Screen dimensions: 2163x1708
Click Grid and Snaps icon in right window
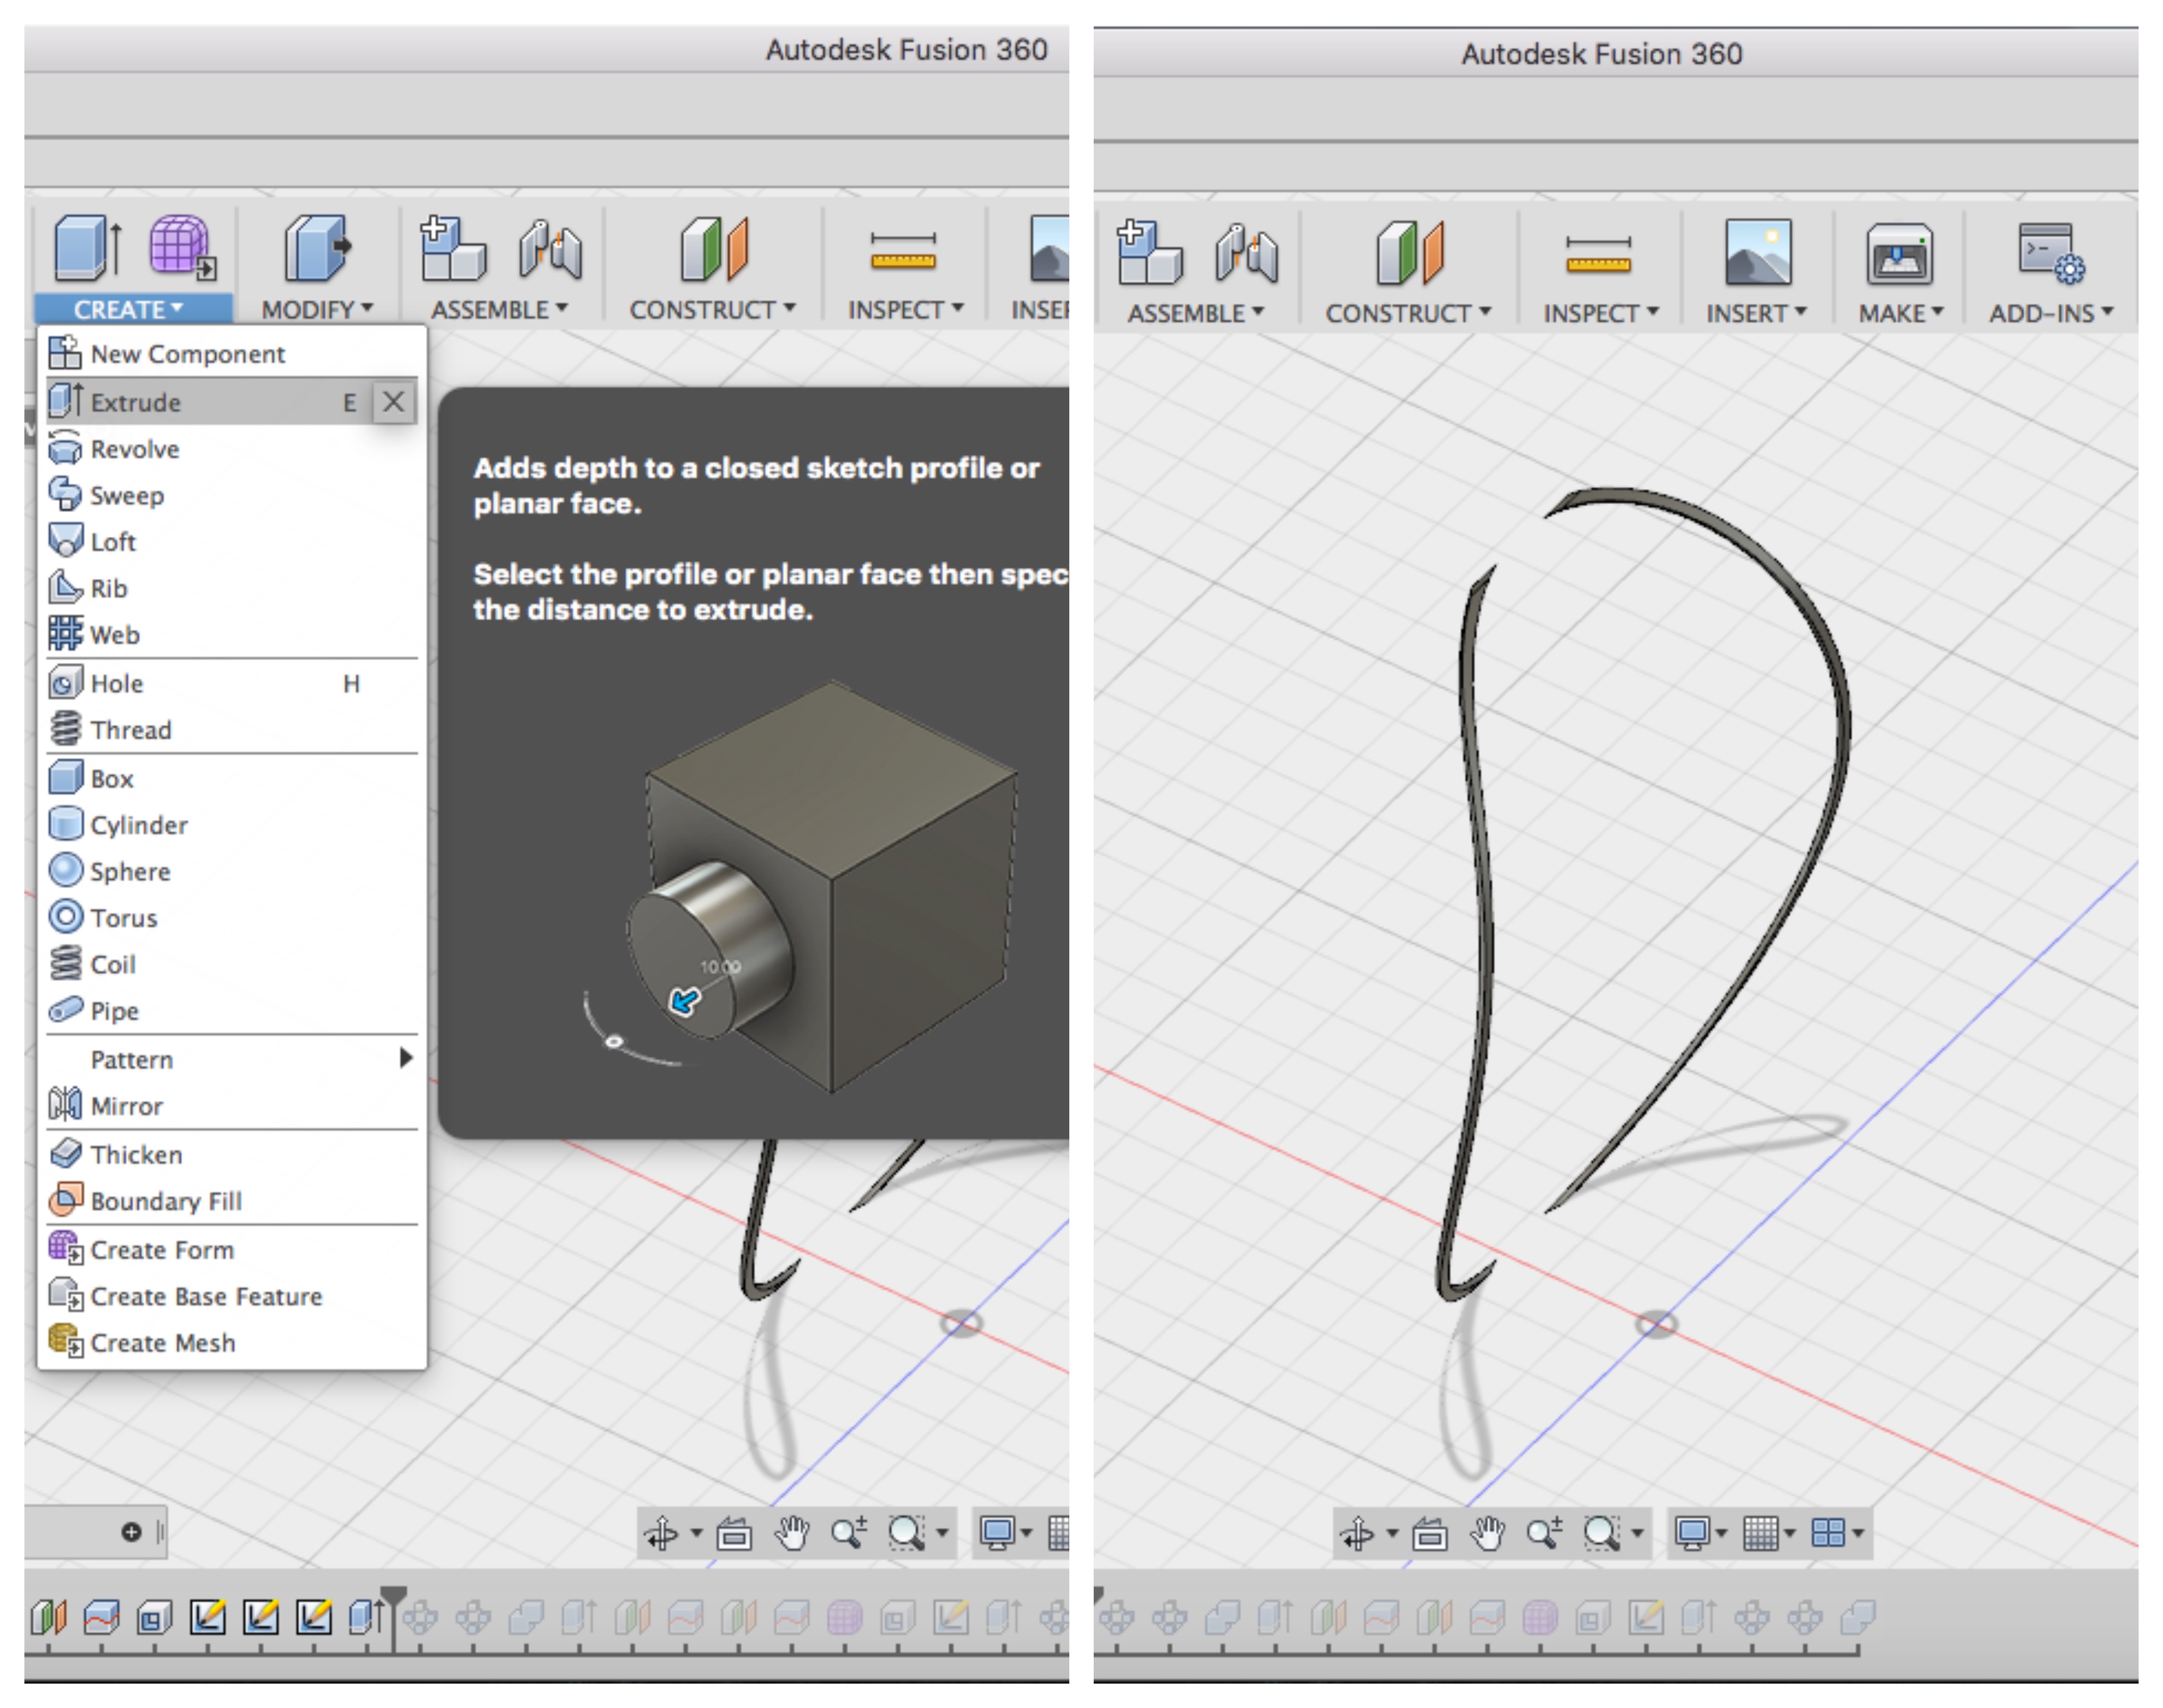click(1761, 1533)
